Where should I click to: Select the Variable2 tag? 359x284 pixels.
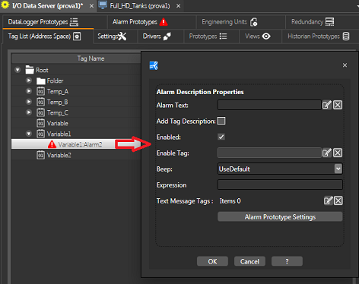59,155
